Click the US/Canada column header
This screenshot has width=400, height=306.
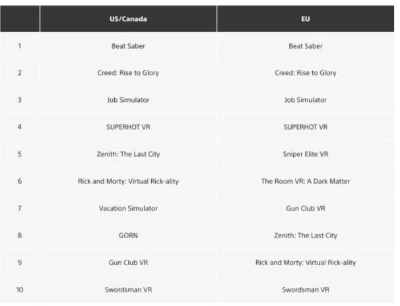tap(128, 19)
